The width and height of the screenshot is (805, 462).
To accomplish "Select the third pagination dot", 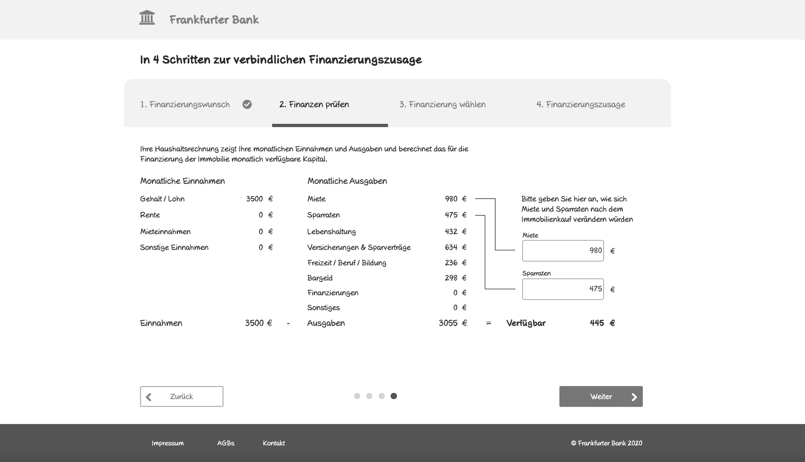I will coord(382,396).
